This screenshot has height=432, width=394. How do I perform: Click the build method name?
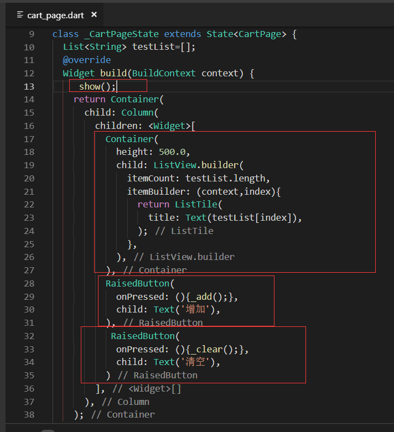(x=113, y=73)
